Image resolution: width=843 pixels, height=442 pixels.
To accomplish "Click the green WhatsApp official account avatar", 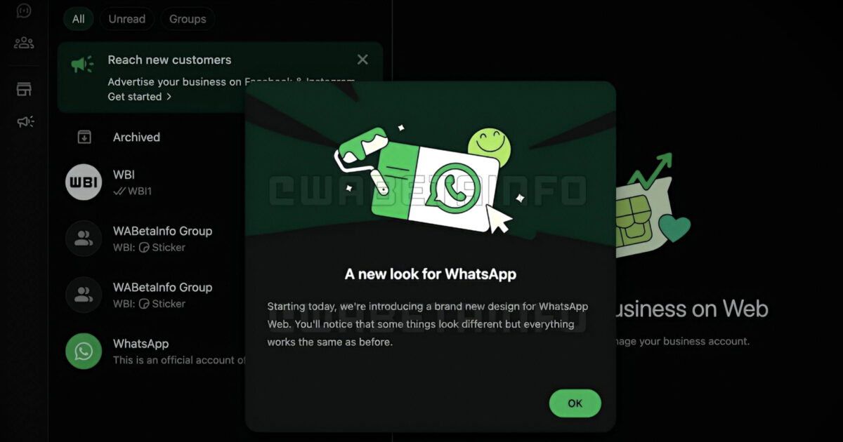I will point(84,351).
